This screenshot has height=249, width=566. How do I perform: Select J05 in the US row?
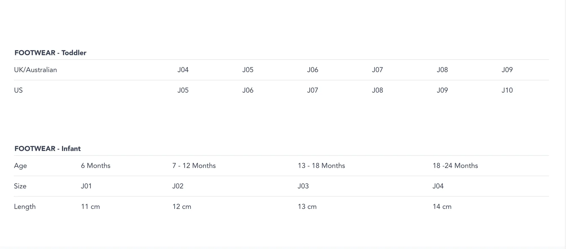(x=183, y=90)
